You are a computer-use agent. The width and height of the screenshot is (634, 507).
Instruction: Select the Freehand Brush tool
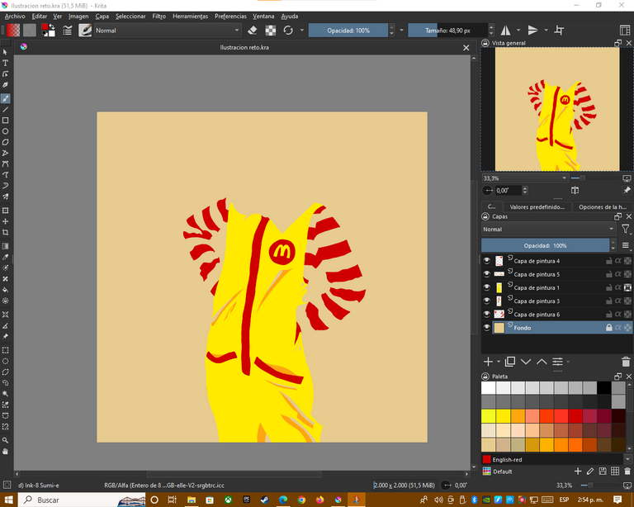click(5, 98)
